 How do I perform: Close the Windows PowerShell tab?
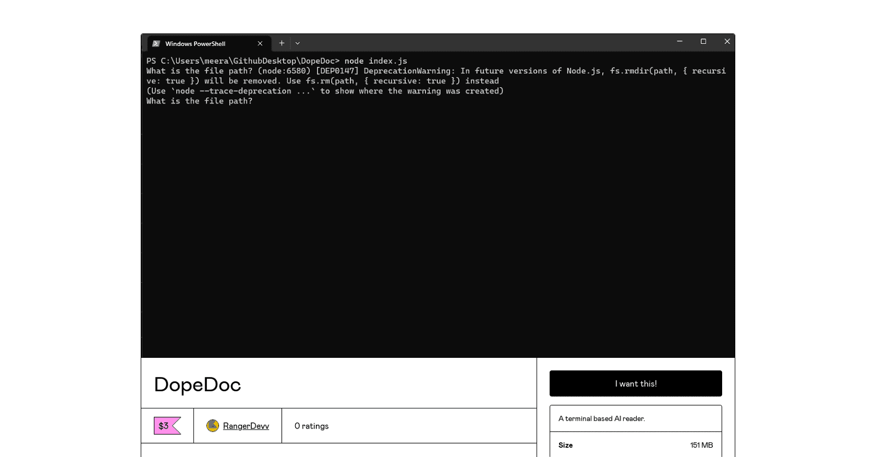click(x=260, y=44)
